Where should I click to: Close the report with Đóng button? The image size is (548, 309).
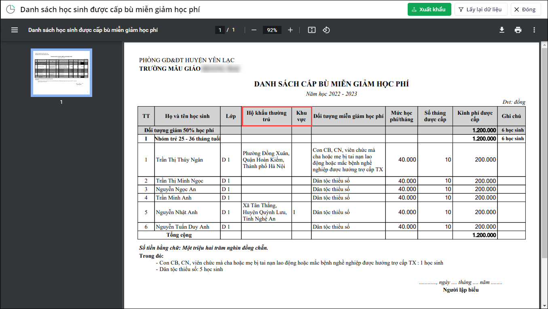coord(525,9)
